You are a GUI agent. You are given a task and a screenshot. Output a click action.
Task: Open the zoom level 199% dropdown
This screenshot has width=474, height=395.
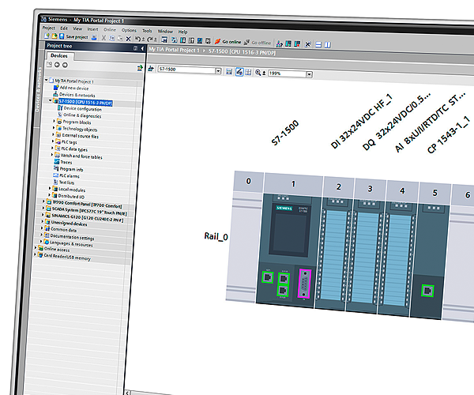click(309, 74)
